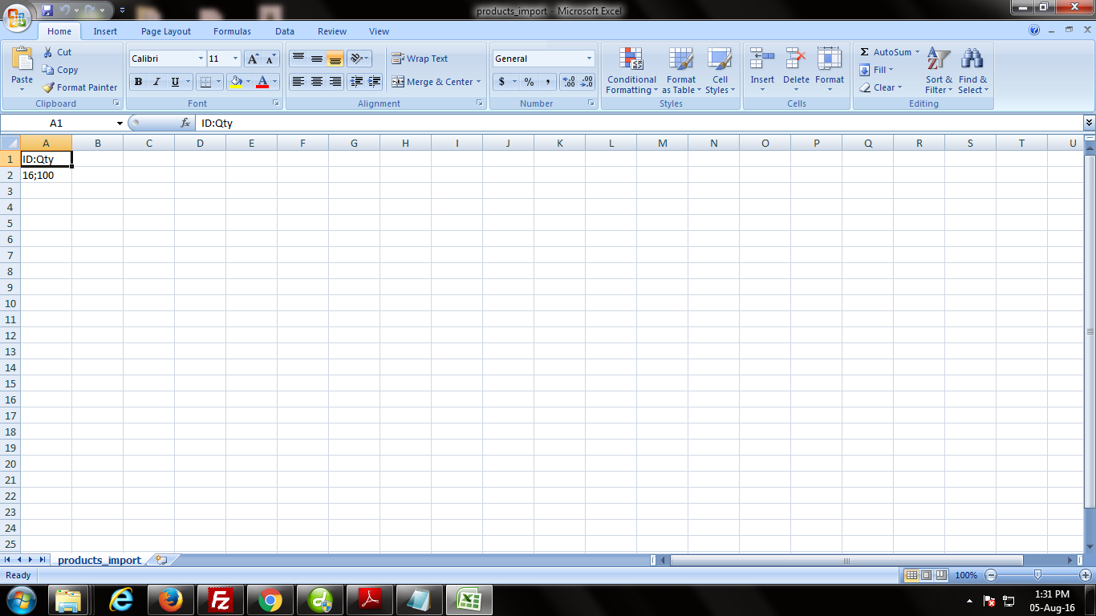Click the Insert cells icon
1096x616 pixels.
tap(762, 59)
